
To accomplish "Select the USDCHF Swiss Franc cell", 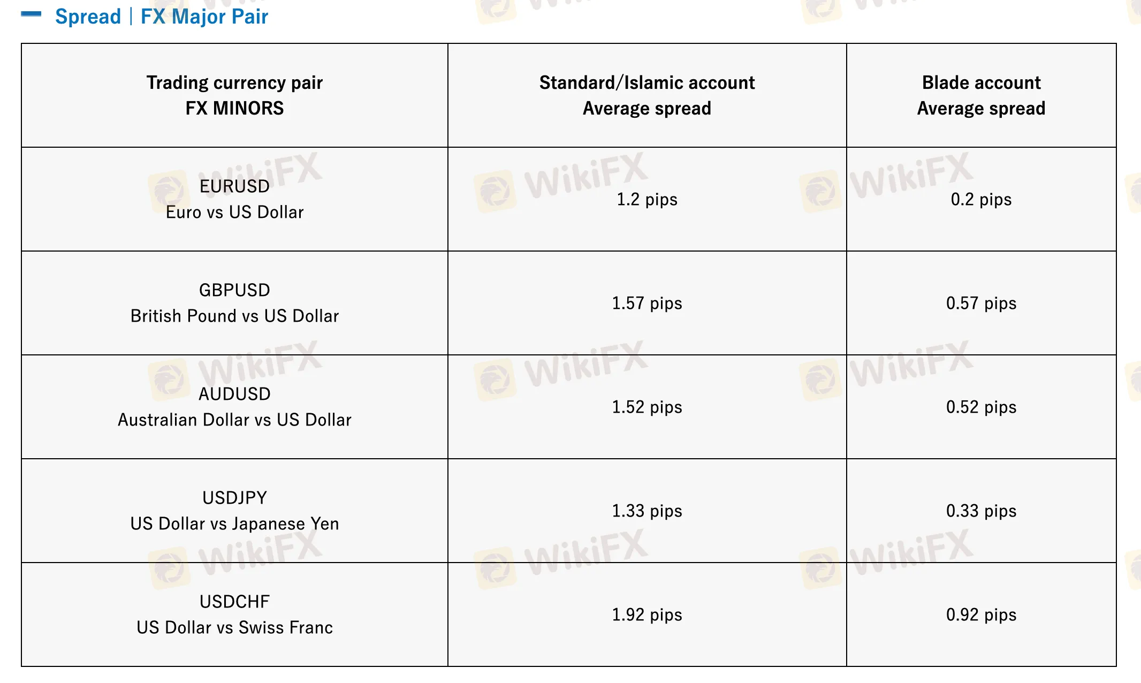I will 234,614.
